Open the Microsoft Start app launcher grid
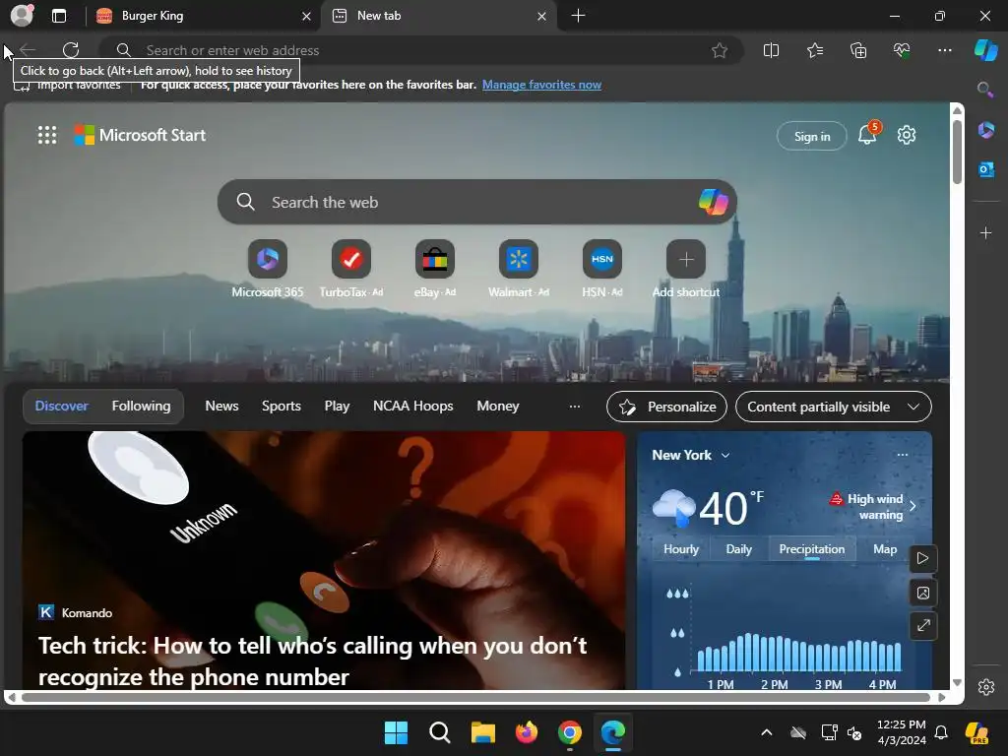Screen dimensions: 1008x756 pos(47,135)
